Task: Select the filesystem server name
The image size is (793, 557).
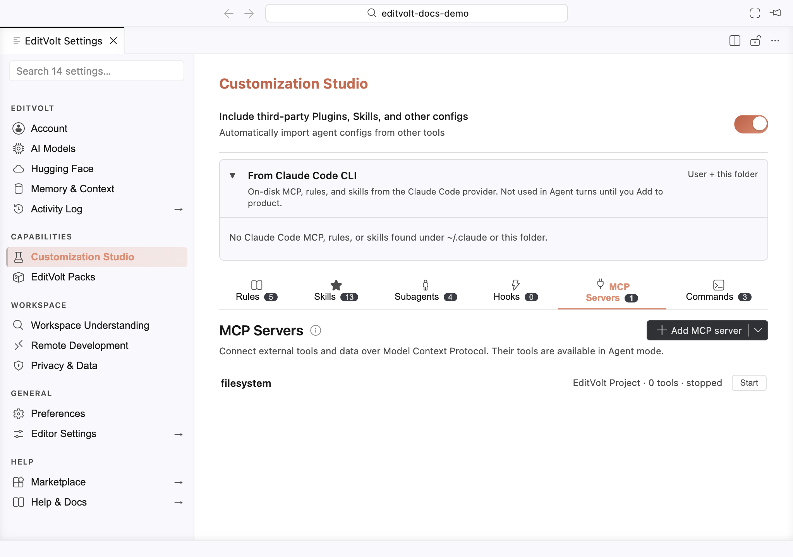Action: point(246,383)
